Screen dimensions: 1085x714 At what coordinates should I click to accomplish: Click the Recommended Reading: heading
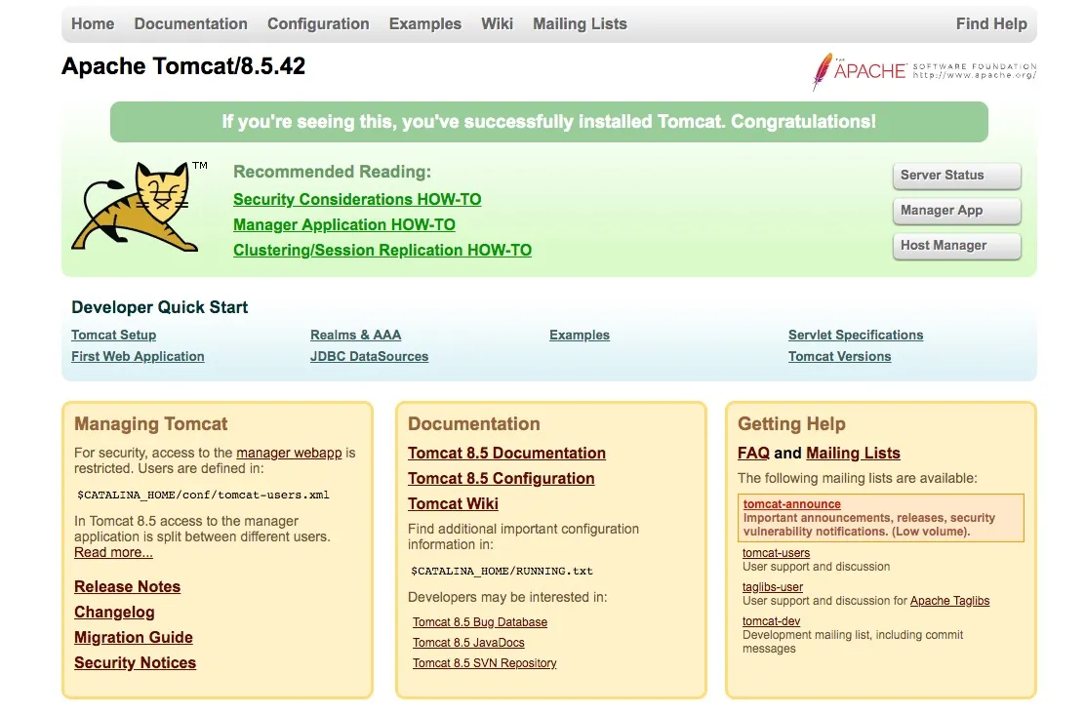[x=332, y=172]
